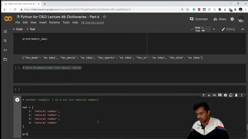Open browser zoom magnifier icon
This screenshot has height=139, width=248.
pos(182,9)
